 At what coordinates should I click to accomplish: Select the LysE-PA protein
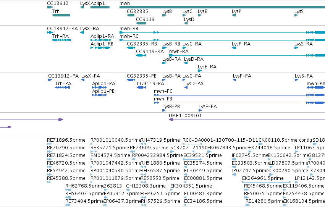click(200, 110)
